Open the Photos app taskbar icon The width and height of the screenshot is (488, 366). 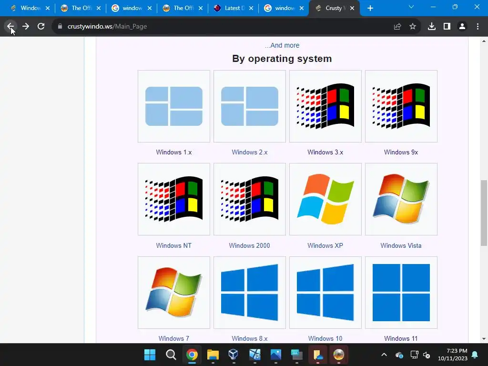[276, 355]
